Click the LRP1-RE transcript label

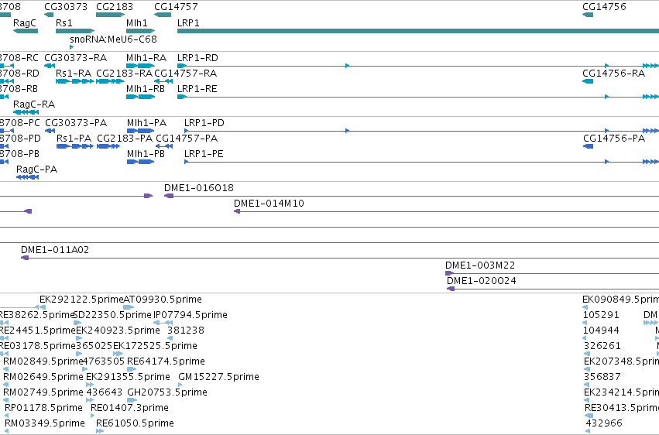(x=197, y=88)
